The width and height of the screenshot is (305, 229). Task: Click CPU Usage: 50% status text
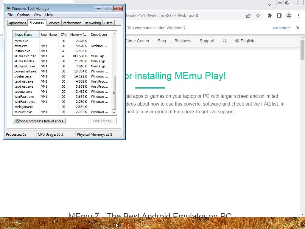click(x=51, y=134)
